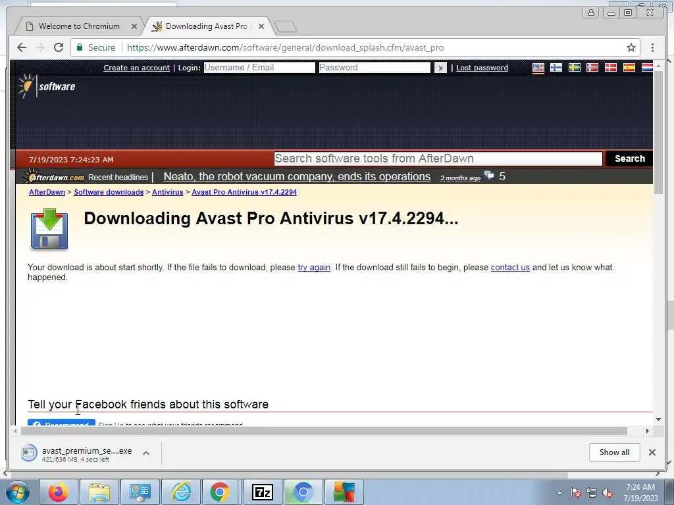Open a new tab with the blank tab button

pos(286,26)
